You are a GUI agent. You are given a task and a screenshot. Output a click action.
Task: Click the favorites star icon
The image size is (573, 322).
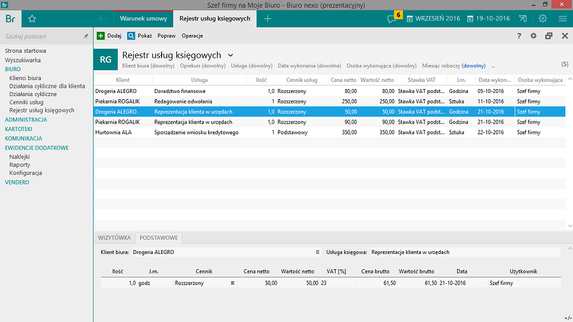(x=32, y=19)
